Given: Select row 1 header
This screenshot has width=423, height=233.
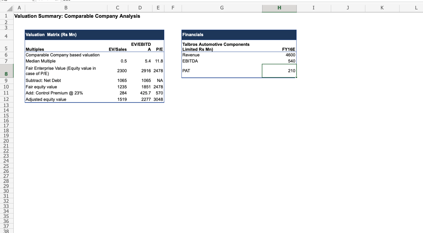Looking at the screenshot, I should click(6, 16).
